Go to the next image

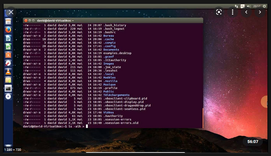coord(260,12)
